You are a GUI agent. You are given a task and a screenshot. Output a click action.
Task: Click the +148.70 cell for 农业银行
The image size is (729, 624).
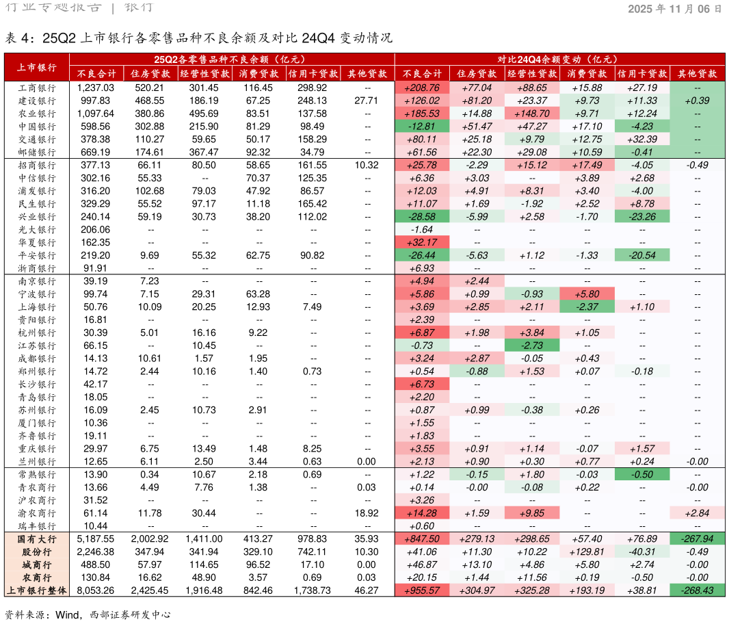532,114
